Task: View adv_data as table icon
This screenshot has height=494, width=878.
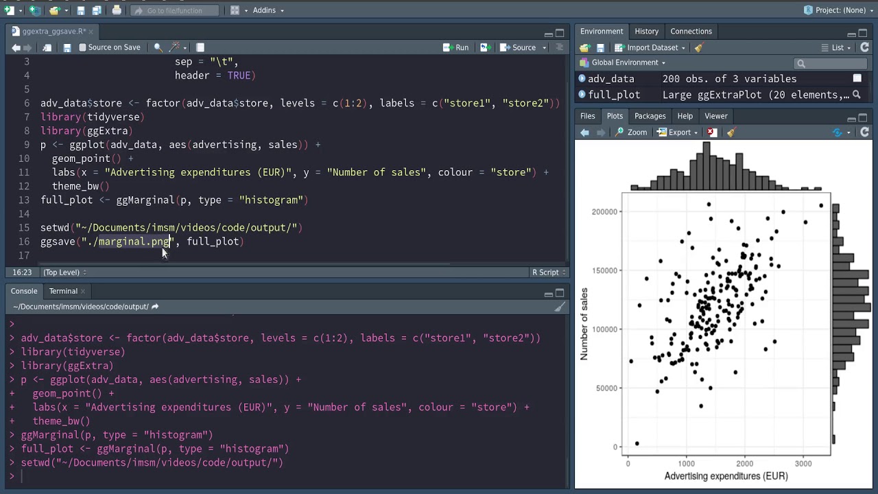Action: tap(857, 78)
